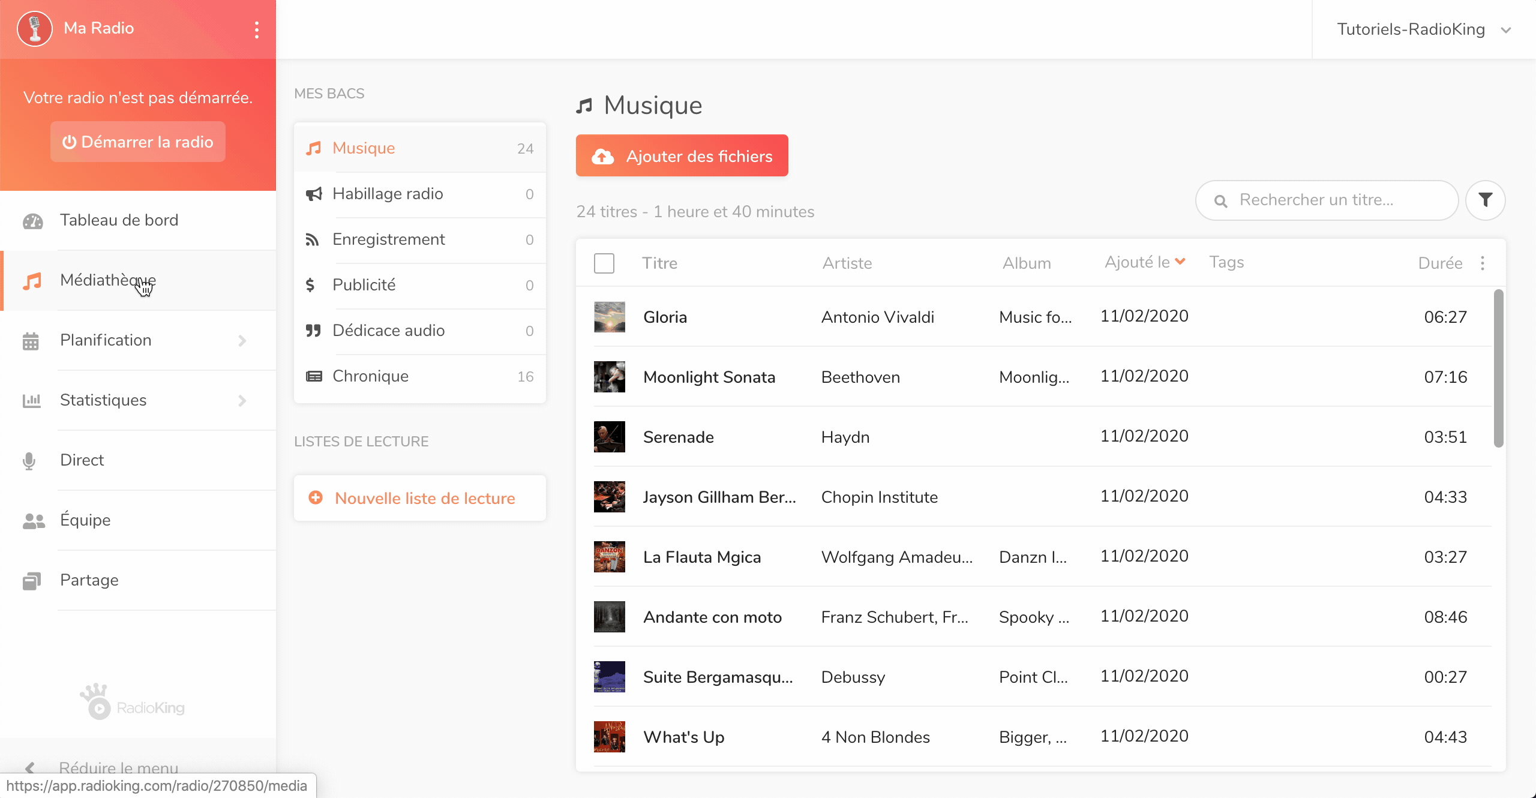Select the Enregistrement bac
This screenshot has height=798, width=1536.
point(420,239)
